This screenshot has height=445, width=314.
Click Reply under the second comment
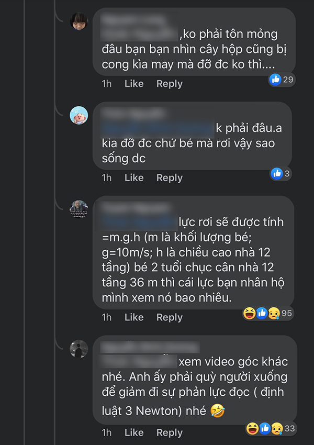169,177
